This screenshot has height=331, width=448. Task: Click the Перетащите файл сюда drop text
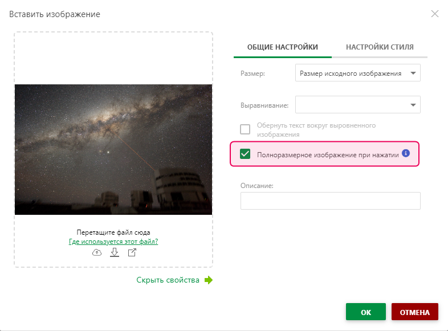[x=113, y=232]
